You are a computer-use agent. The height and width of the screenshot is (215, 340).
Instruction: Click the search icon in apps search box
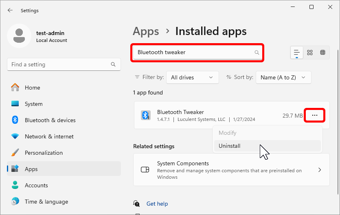pos(257,53)
